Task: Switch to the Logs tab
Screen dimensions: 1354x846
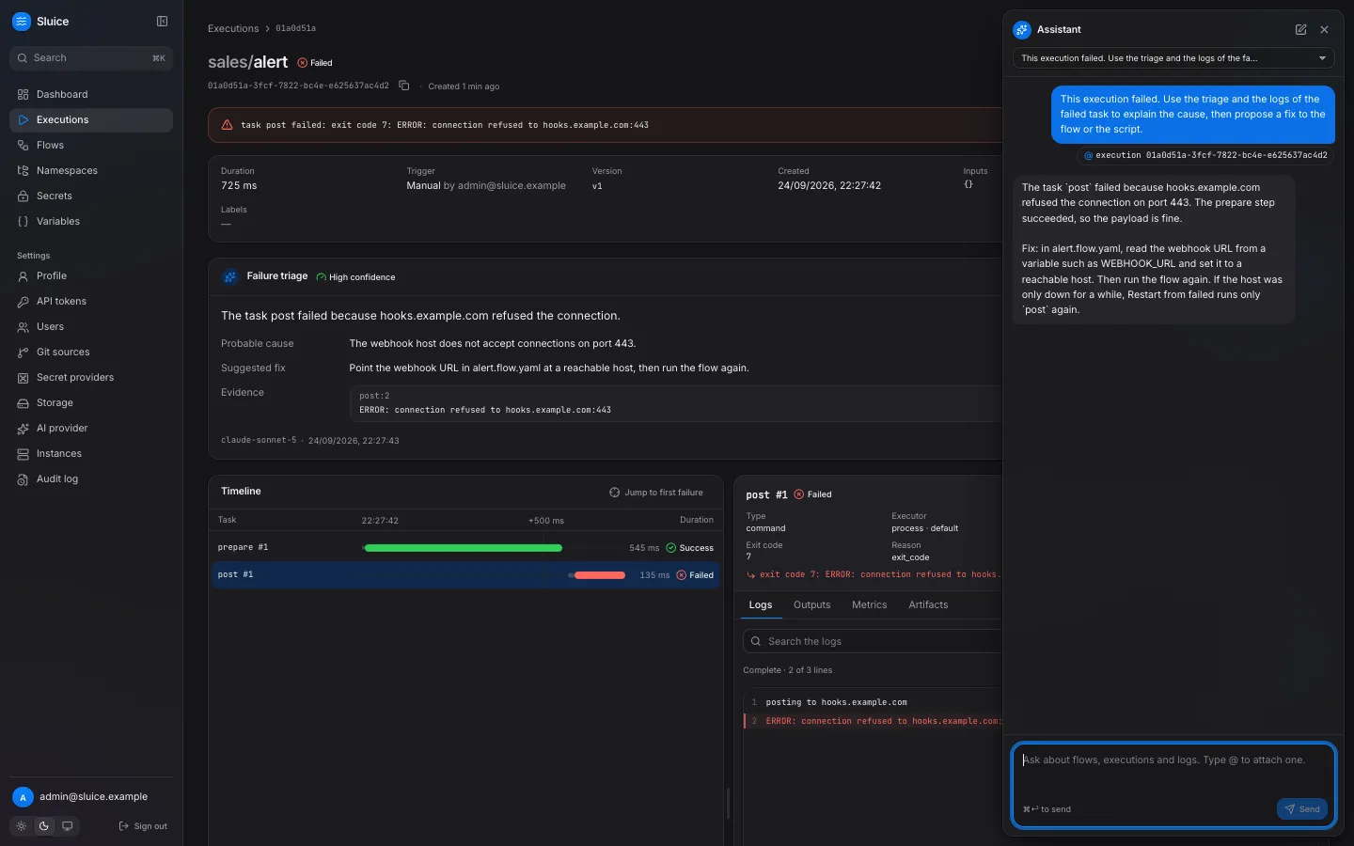Action: [761, 604]
